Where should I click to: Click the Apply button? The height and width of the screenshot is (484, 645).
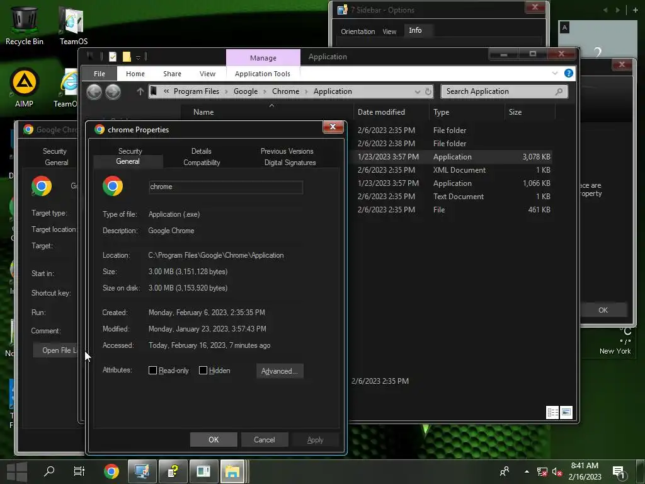315,439
